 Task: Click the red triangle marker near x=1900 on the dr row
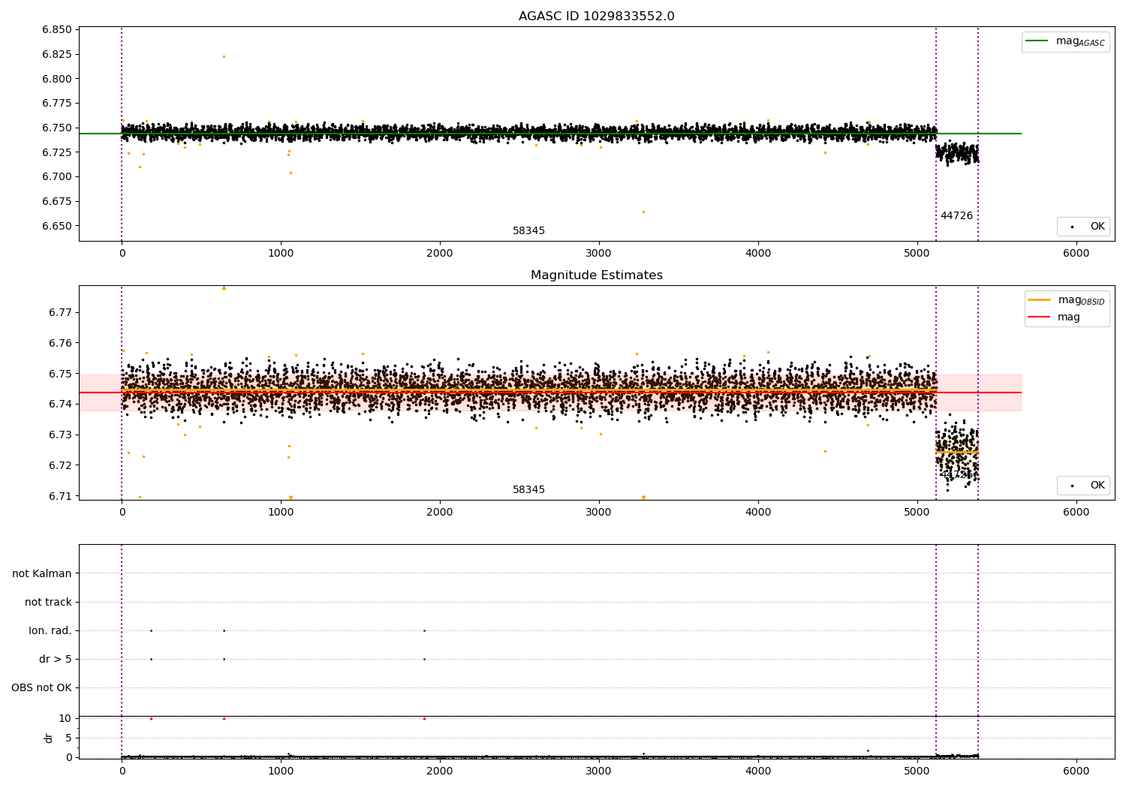[424, 718]
